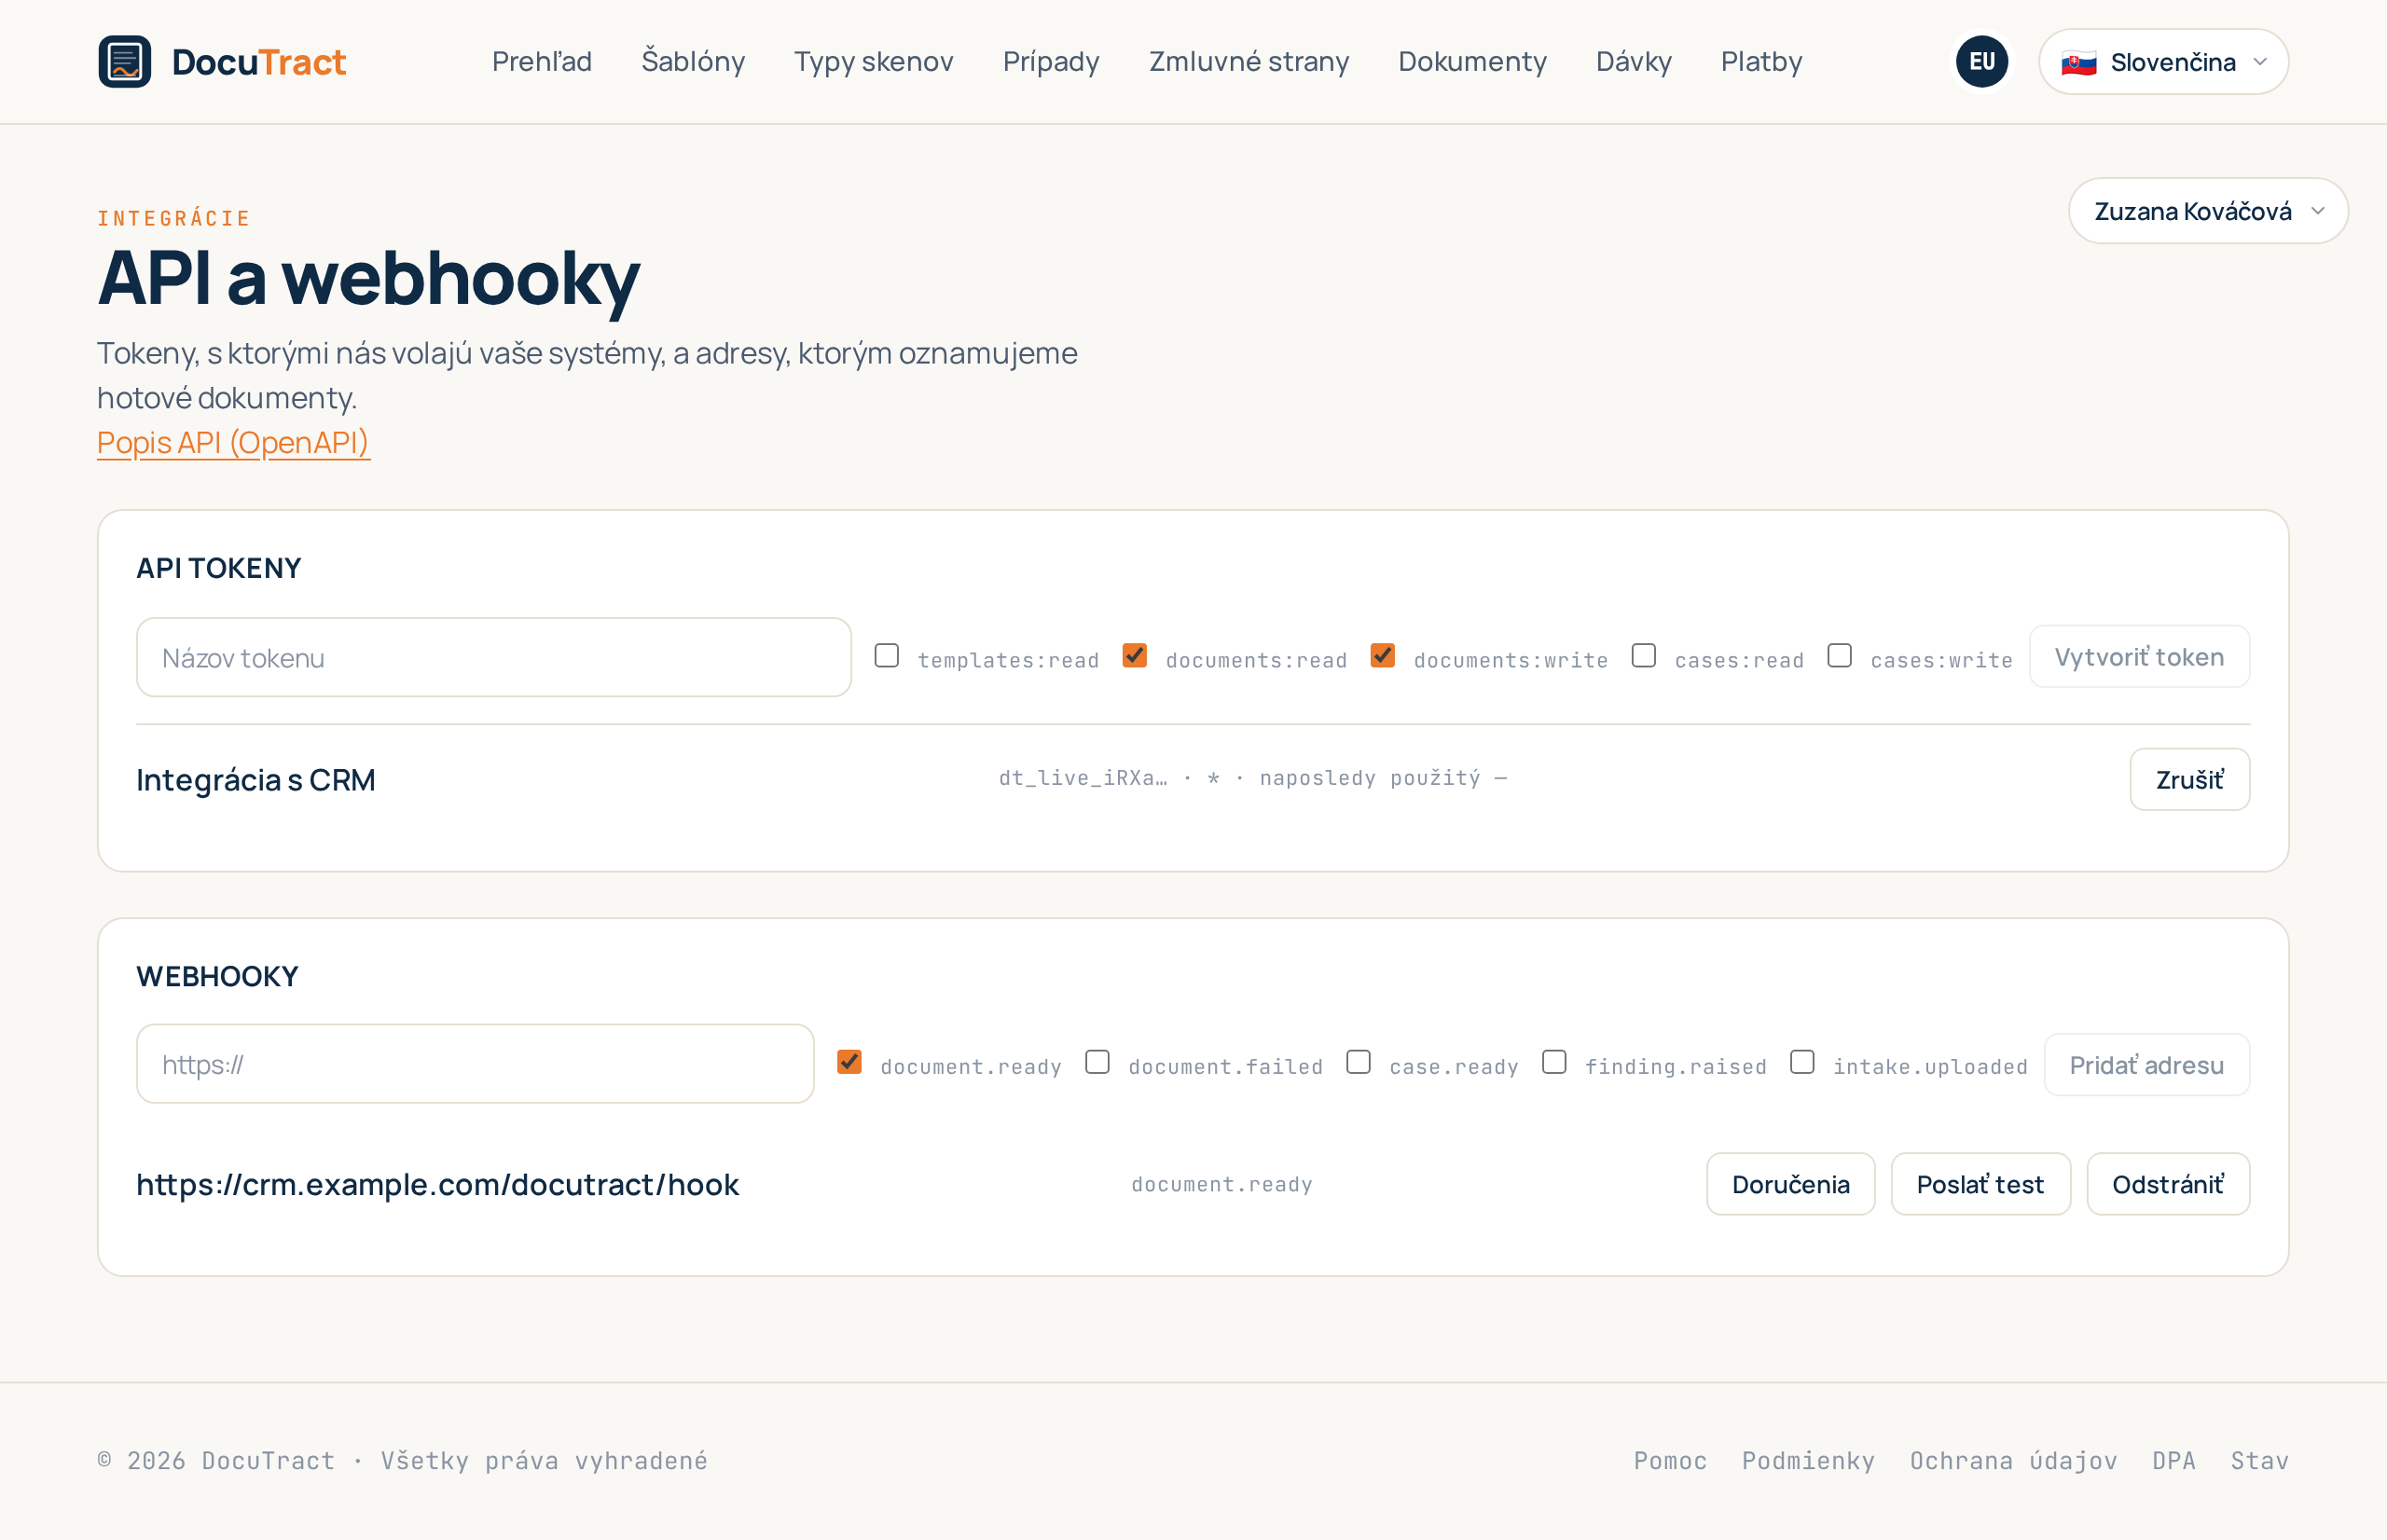The height and width of the screenshot is (1540, 2387).
Task: Click the DocuTract brand name
Action: (x=259, y=62)
